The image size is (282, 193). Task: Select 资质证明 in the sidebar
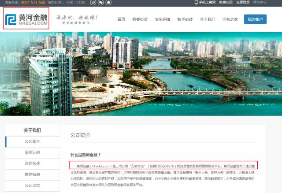32,152
